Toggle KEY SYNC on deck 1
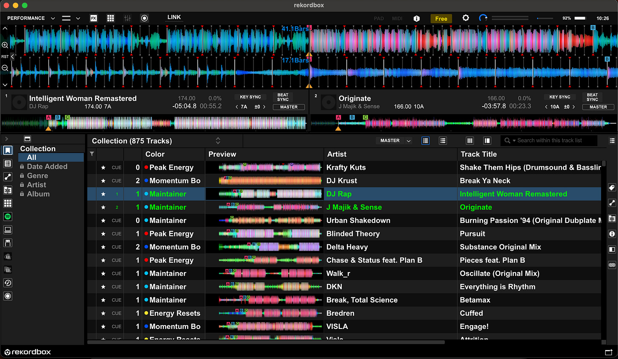This screenshot has height=359, width=618. pyautogui.click(x=250, y=97)
